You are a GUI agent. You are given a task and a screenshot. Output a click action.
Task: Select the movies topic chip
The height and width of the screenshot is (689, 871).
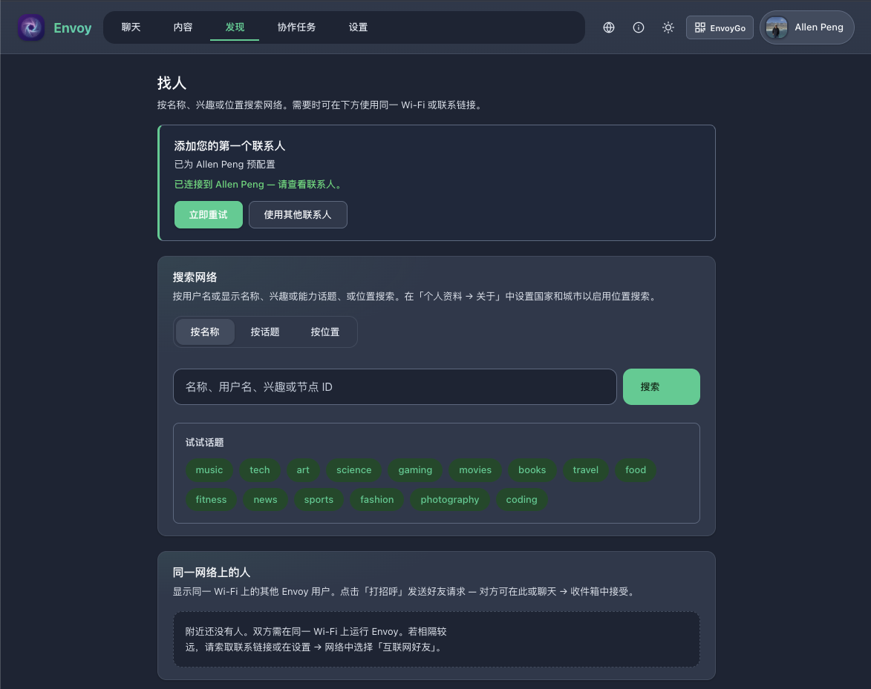(475, 470)
